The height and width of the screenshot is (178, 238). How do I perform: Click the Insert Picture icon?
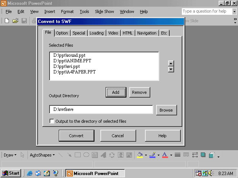[x=129, y=155]
